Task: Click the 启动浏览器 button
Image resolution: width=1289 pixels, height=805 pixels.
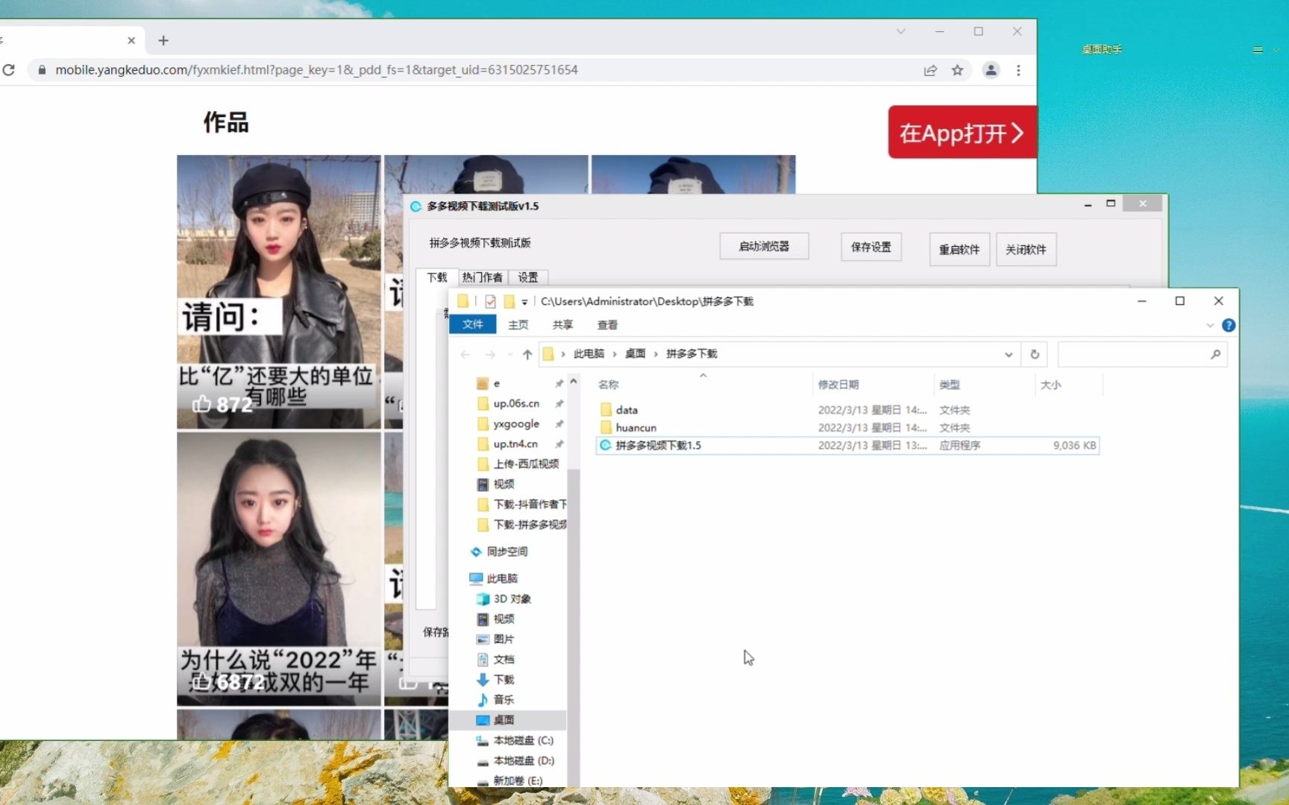Action: pos(764,247)
